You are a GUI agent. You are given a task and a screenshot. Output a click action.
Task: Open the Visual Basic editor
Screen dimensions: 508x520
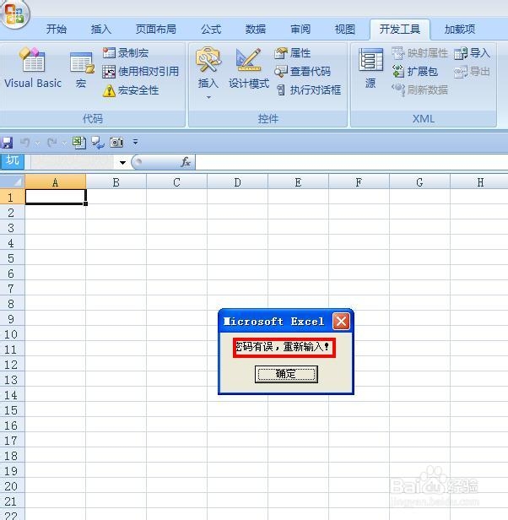point(33,68)
